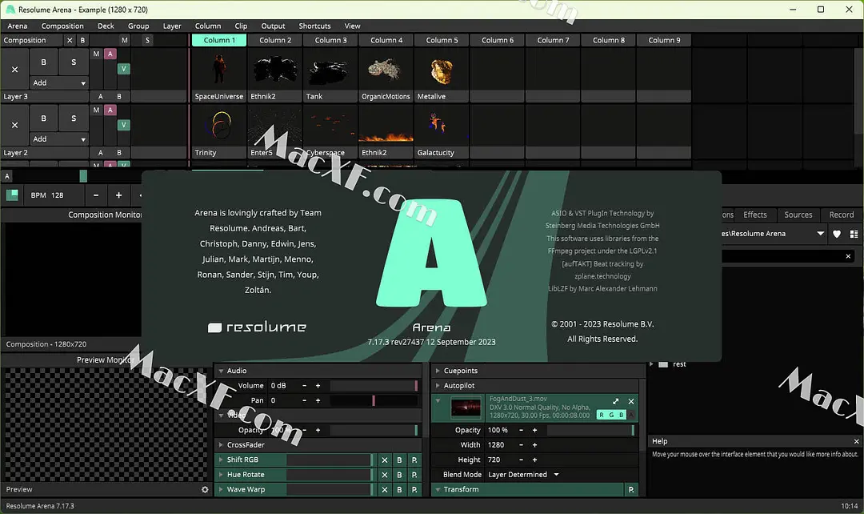Eject the composition with the X button
The height and width of the screenshot is (514, 864).
(x=70, y=40)
